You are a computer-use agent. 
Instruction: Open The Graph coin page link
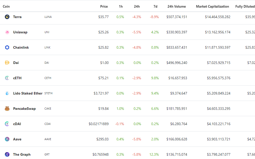point(22,154)
